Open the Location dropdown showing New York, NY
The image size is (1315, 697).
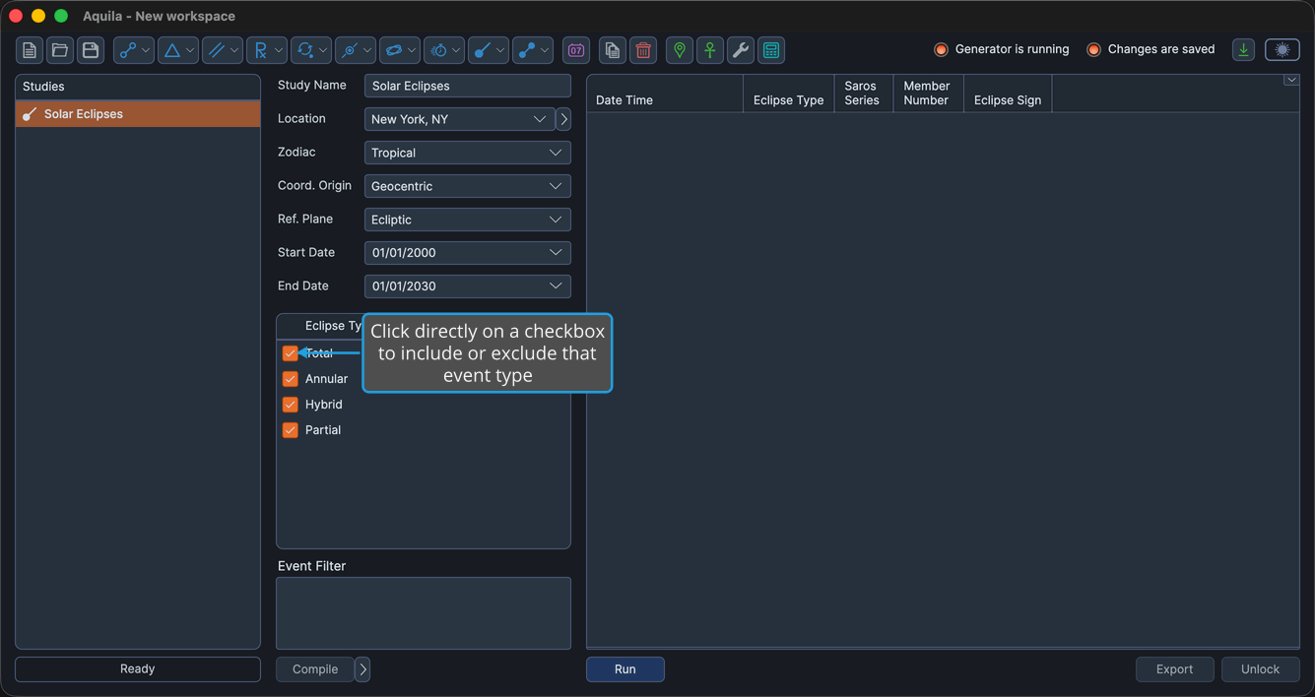click(459, 119)
